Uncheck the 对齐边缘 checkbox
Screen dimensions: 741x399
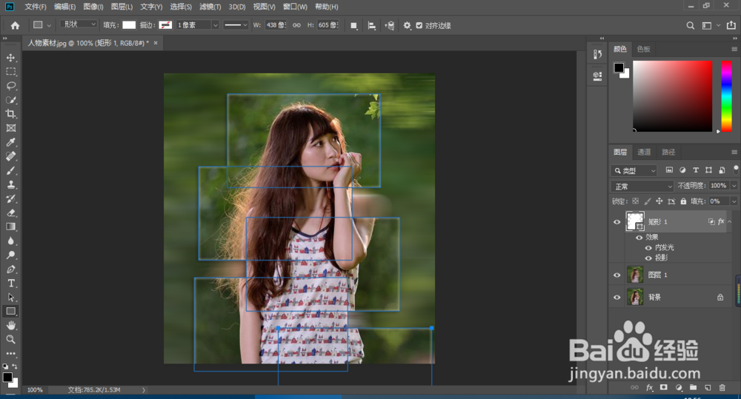419,25
